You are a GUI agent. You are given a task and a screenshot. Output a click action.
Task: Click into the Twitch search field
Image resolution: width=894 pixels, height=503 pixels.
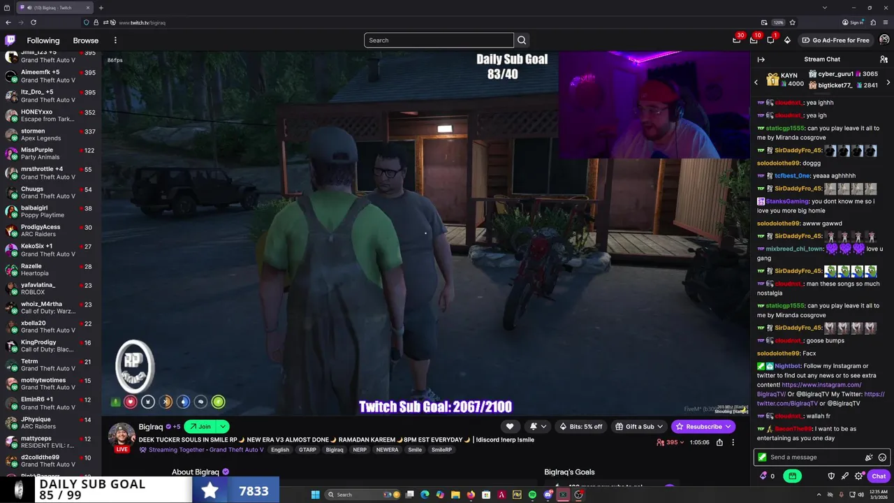439,41
